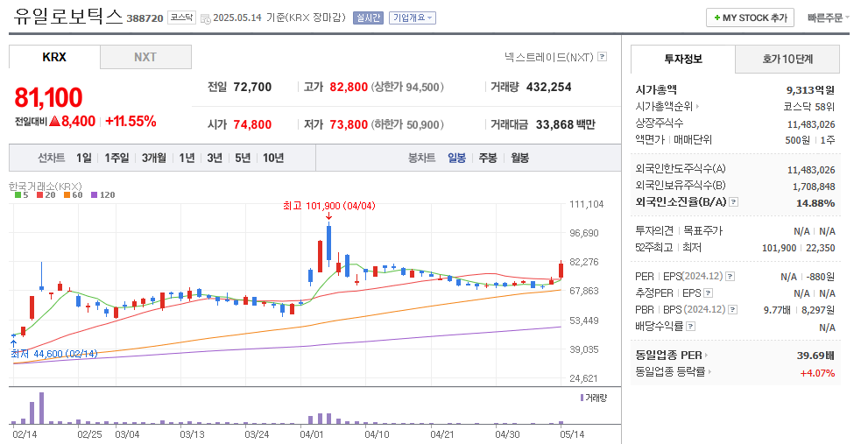Click the 상한가 94,500 text
The height and width of the screenshot is (444, 854).
tap(407, 88)
